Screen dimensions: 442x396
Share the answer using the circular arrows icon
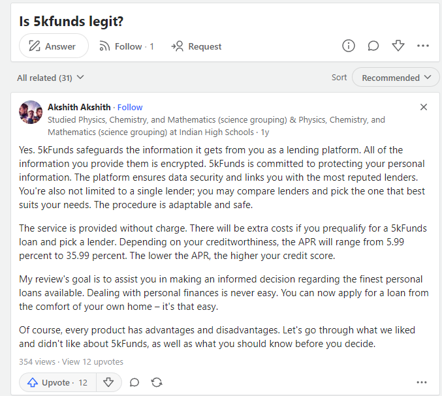pos(157,382)
